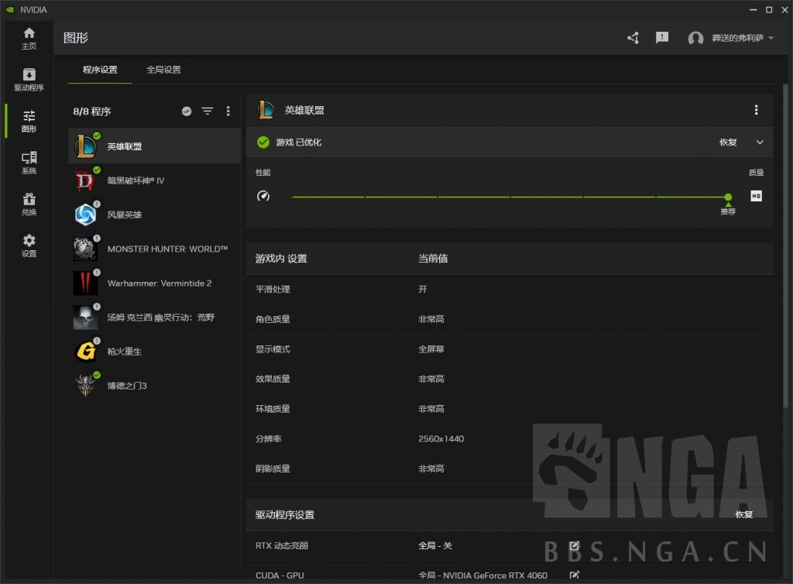Open the 设置 (Settings) gear in sidebar
Image resolution: width=793 pixels, height=584 pixels.
click(x=29, y=243)
